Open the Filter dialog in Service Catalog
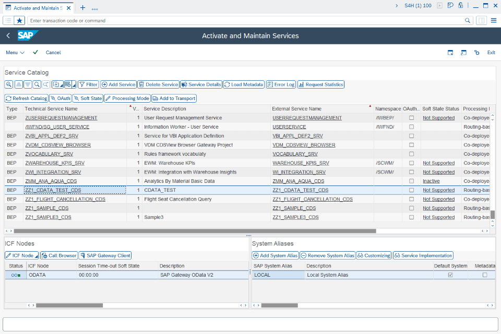 (x=88, y=84)
